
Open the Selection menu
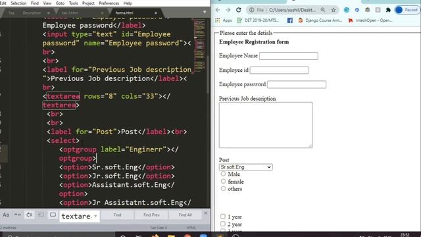pos(18,3)
